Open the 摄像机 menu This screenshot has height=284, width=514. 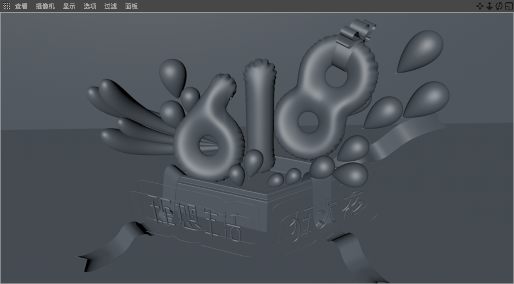point(45,6)
